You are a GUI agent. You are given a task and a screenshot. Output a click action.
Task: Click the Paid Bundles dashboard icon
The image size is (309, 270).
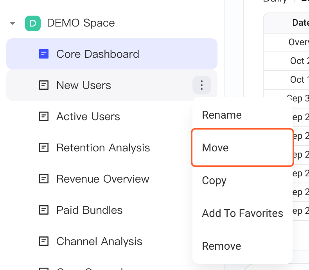coord(44,210)
